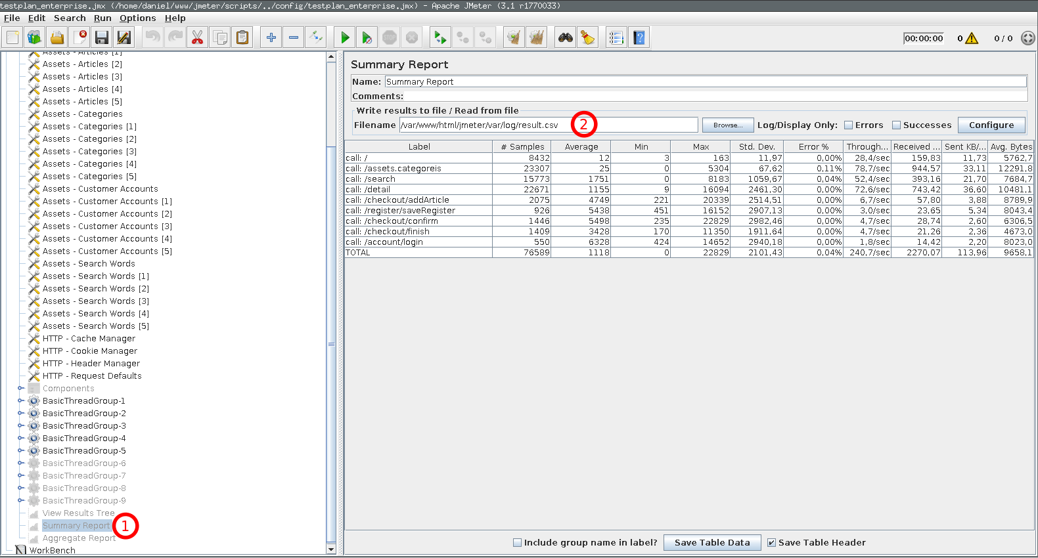1038x558 pixels.
Task: Click the Cut scissors icon
Action: 197,38
